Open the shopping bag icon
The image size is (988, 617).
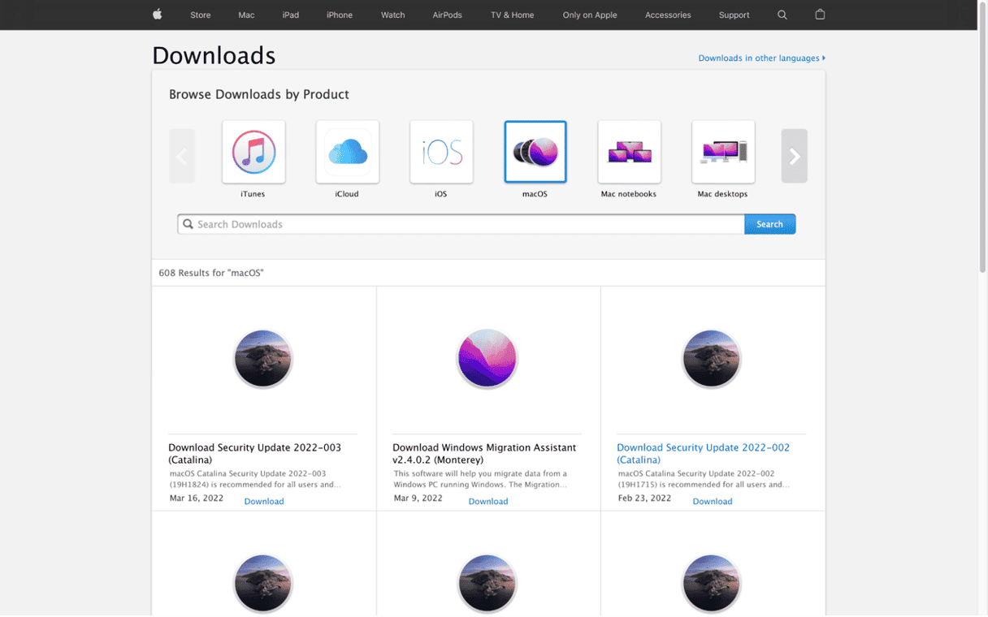click(x=820, y=15)
